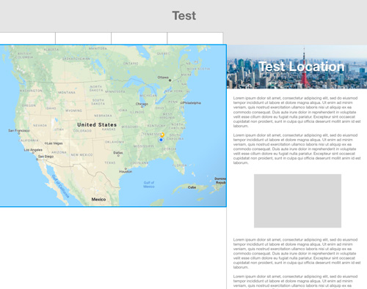Click the "Ontario" province label on the map
The image size is (367, 289).
131,64
